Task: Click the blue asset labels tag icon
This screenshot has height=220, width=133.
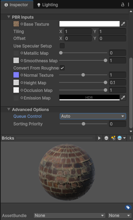Action: (x=128, y=208)
